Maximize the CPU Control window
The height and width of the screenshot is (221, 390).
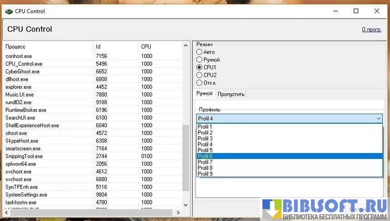[356, 11]
